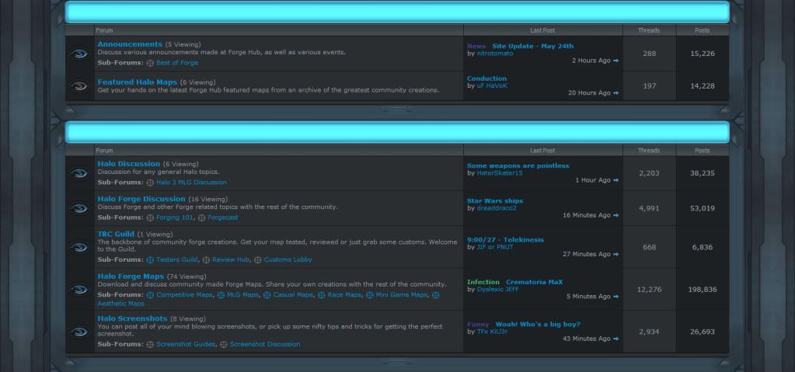Screen dimensions: 795x372
Task: Click the sub-forum icon next to Screenshot Discussion
Action: point(224,345)
